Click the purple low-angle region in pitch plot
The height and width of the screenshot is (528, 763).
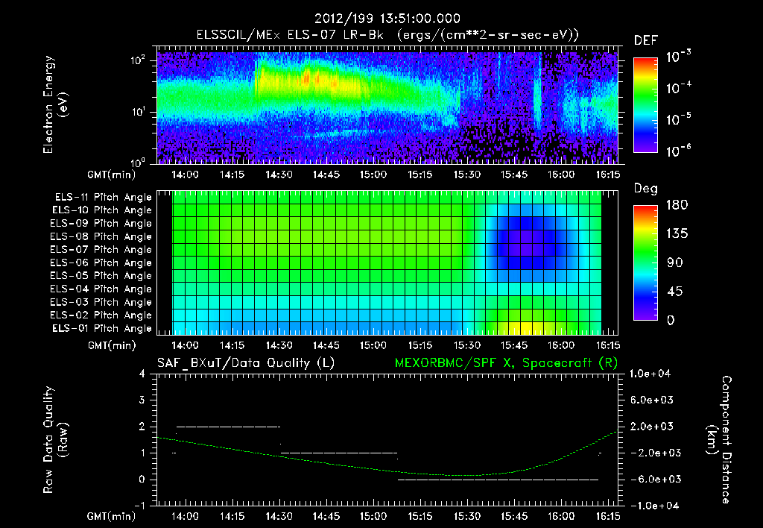(x=527, y=242)
